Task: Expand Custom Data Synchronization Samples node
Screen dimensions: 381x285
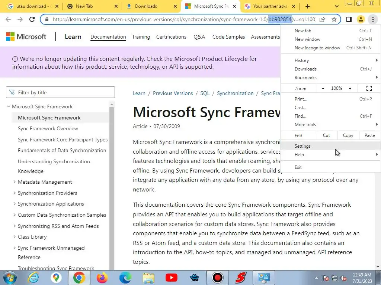Action: 15,215
